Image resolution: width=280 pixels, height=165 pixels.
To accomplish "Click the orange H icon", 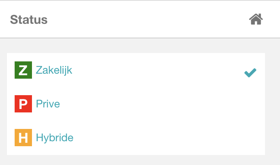I will coord(23,138).
